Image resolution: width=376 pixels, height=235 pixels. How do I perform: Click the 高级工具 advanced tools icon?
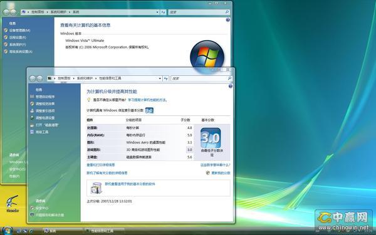click(32, 132)
